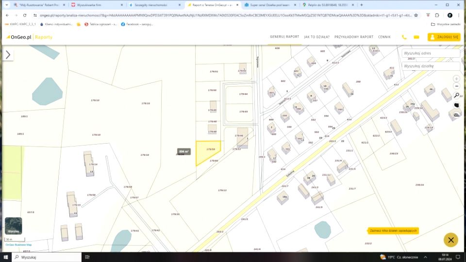
Task: Reload the page with refresh icon
Action: [25, 15]
